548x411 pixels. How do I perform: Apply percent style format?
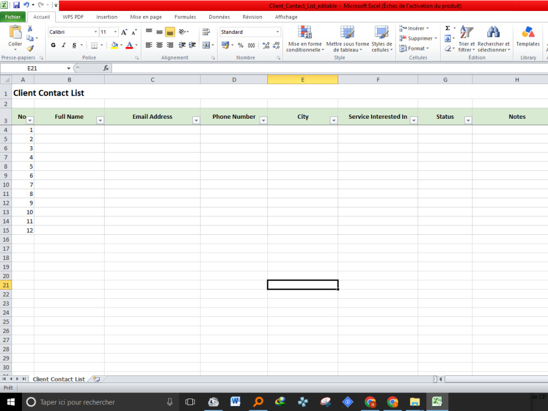pos(241,45)
